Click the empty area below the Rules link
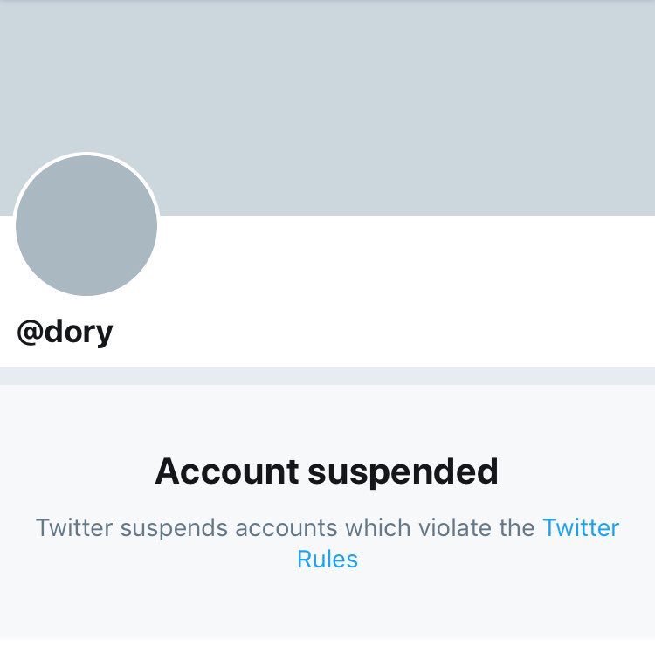The image size is (655, 653). pos(327,611)
